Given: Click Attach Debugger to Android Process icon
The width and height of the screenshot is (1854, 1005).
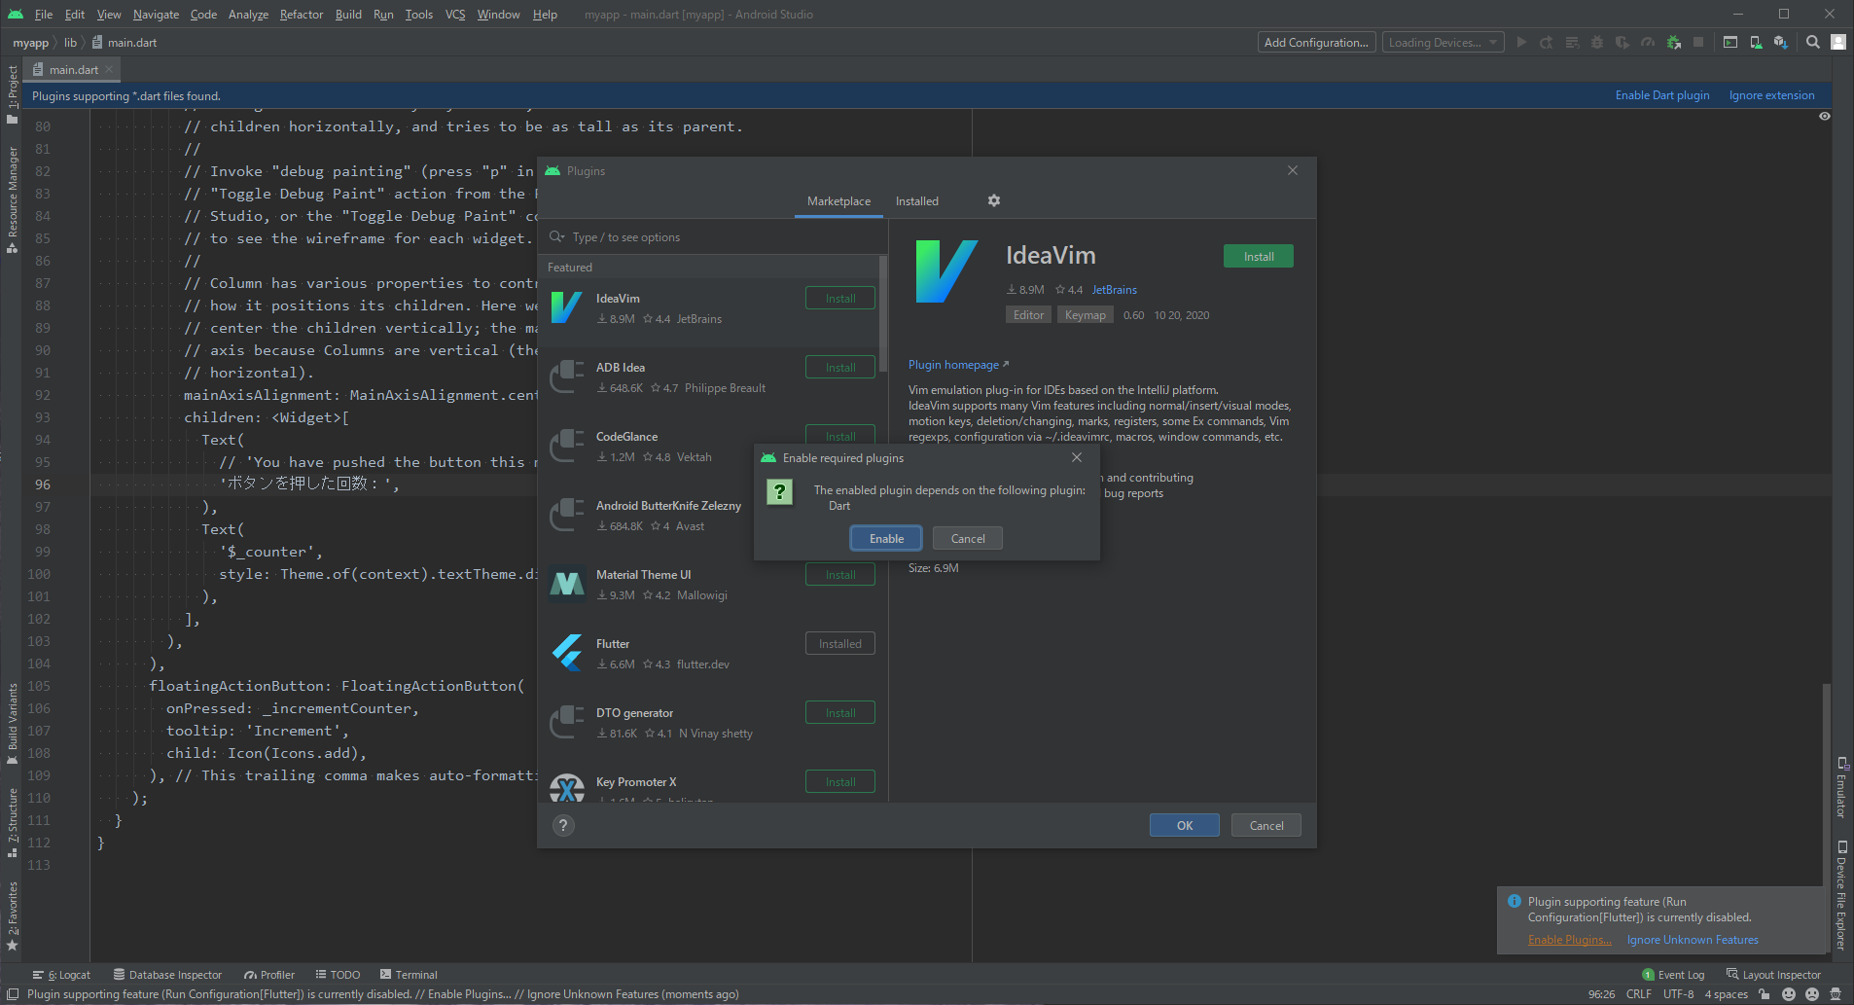Looking at the screenshot, I should click(1673, 43).
